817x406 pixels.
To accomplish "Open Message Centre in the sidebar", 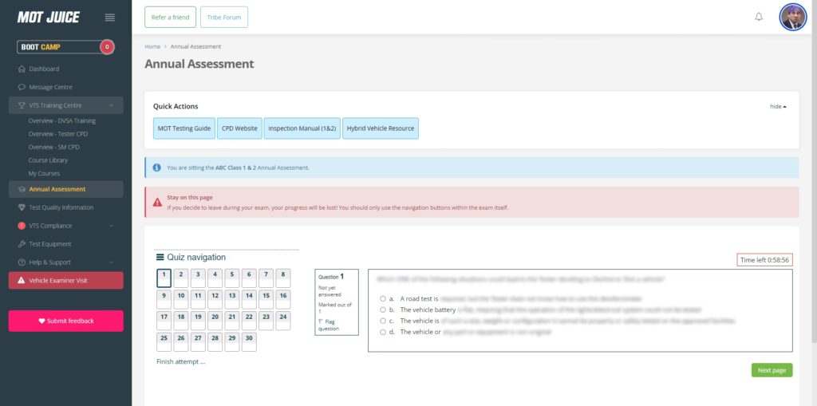I will point(50,87).
